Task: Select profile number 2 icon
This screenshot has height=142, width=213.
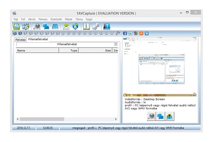Action: point(20,33)
